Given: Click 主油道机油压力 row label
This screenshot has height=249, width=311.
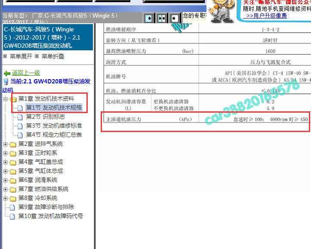Looking at the screenshot, I should click(123, 120).
